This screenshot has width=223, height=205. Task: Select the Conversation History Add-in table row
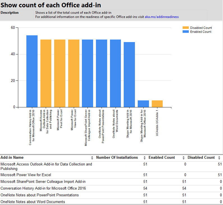(x=112, y=188)
